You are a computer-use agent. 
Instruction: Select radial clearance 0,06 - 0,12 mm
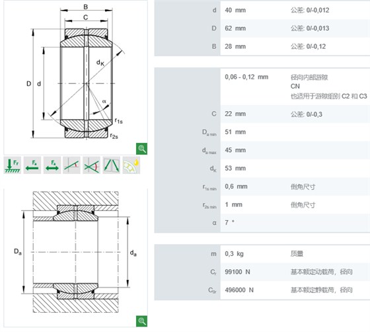point(246,77)
